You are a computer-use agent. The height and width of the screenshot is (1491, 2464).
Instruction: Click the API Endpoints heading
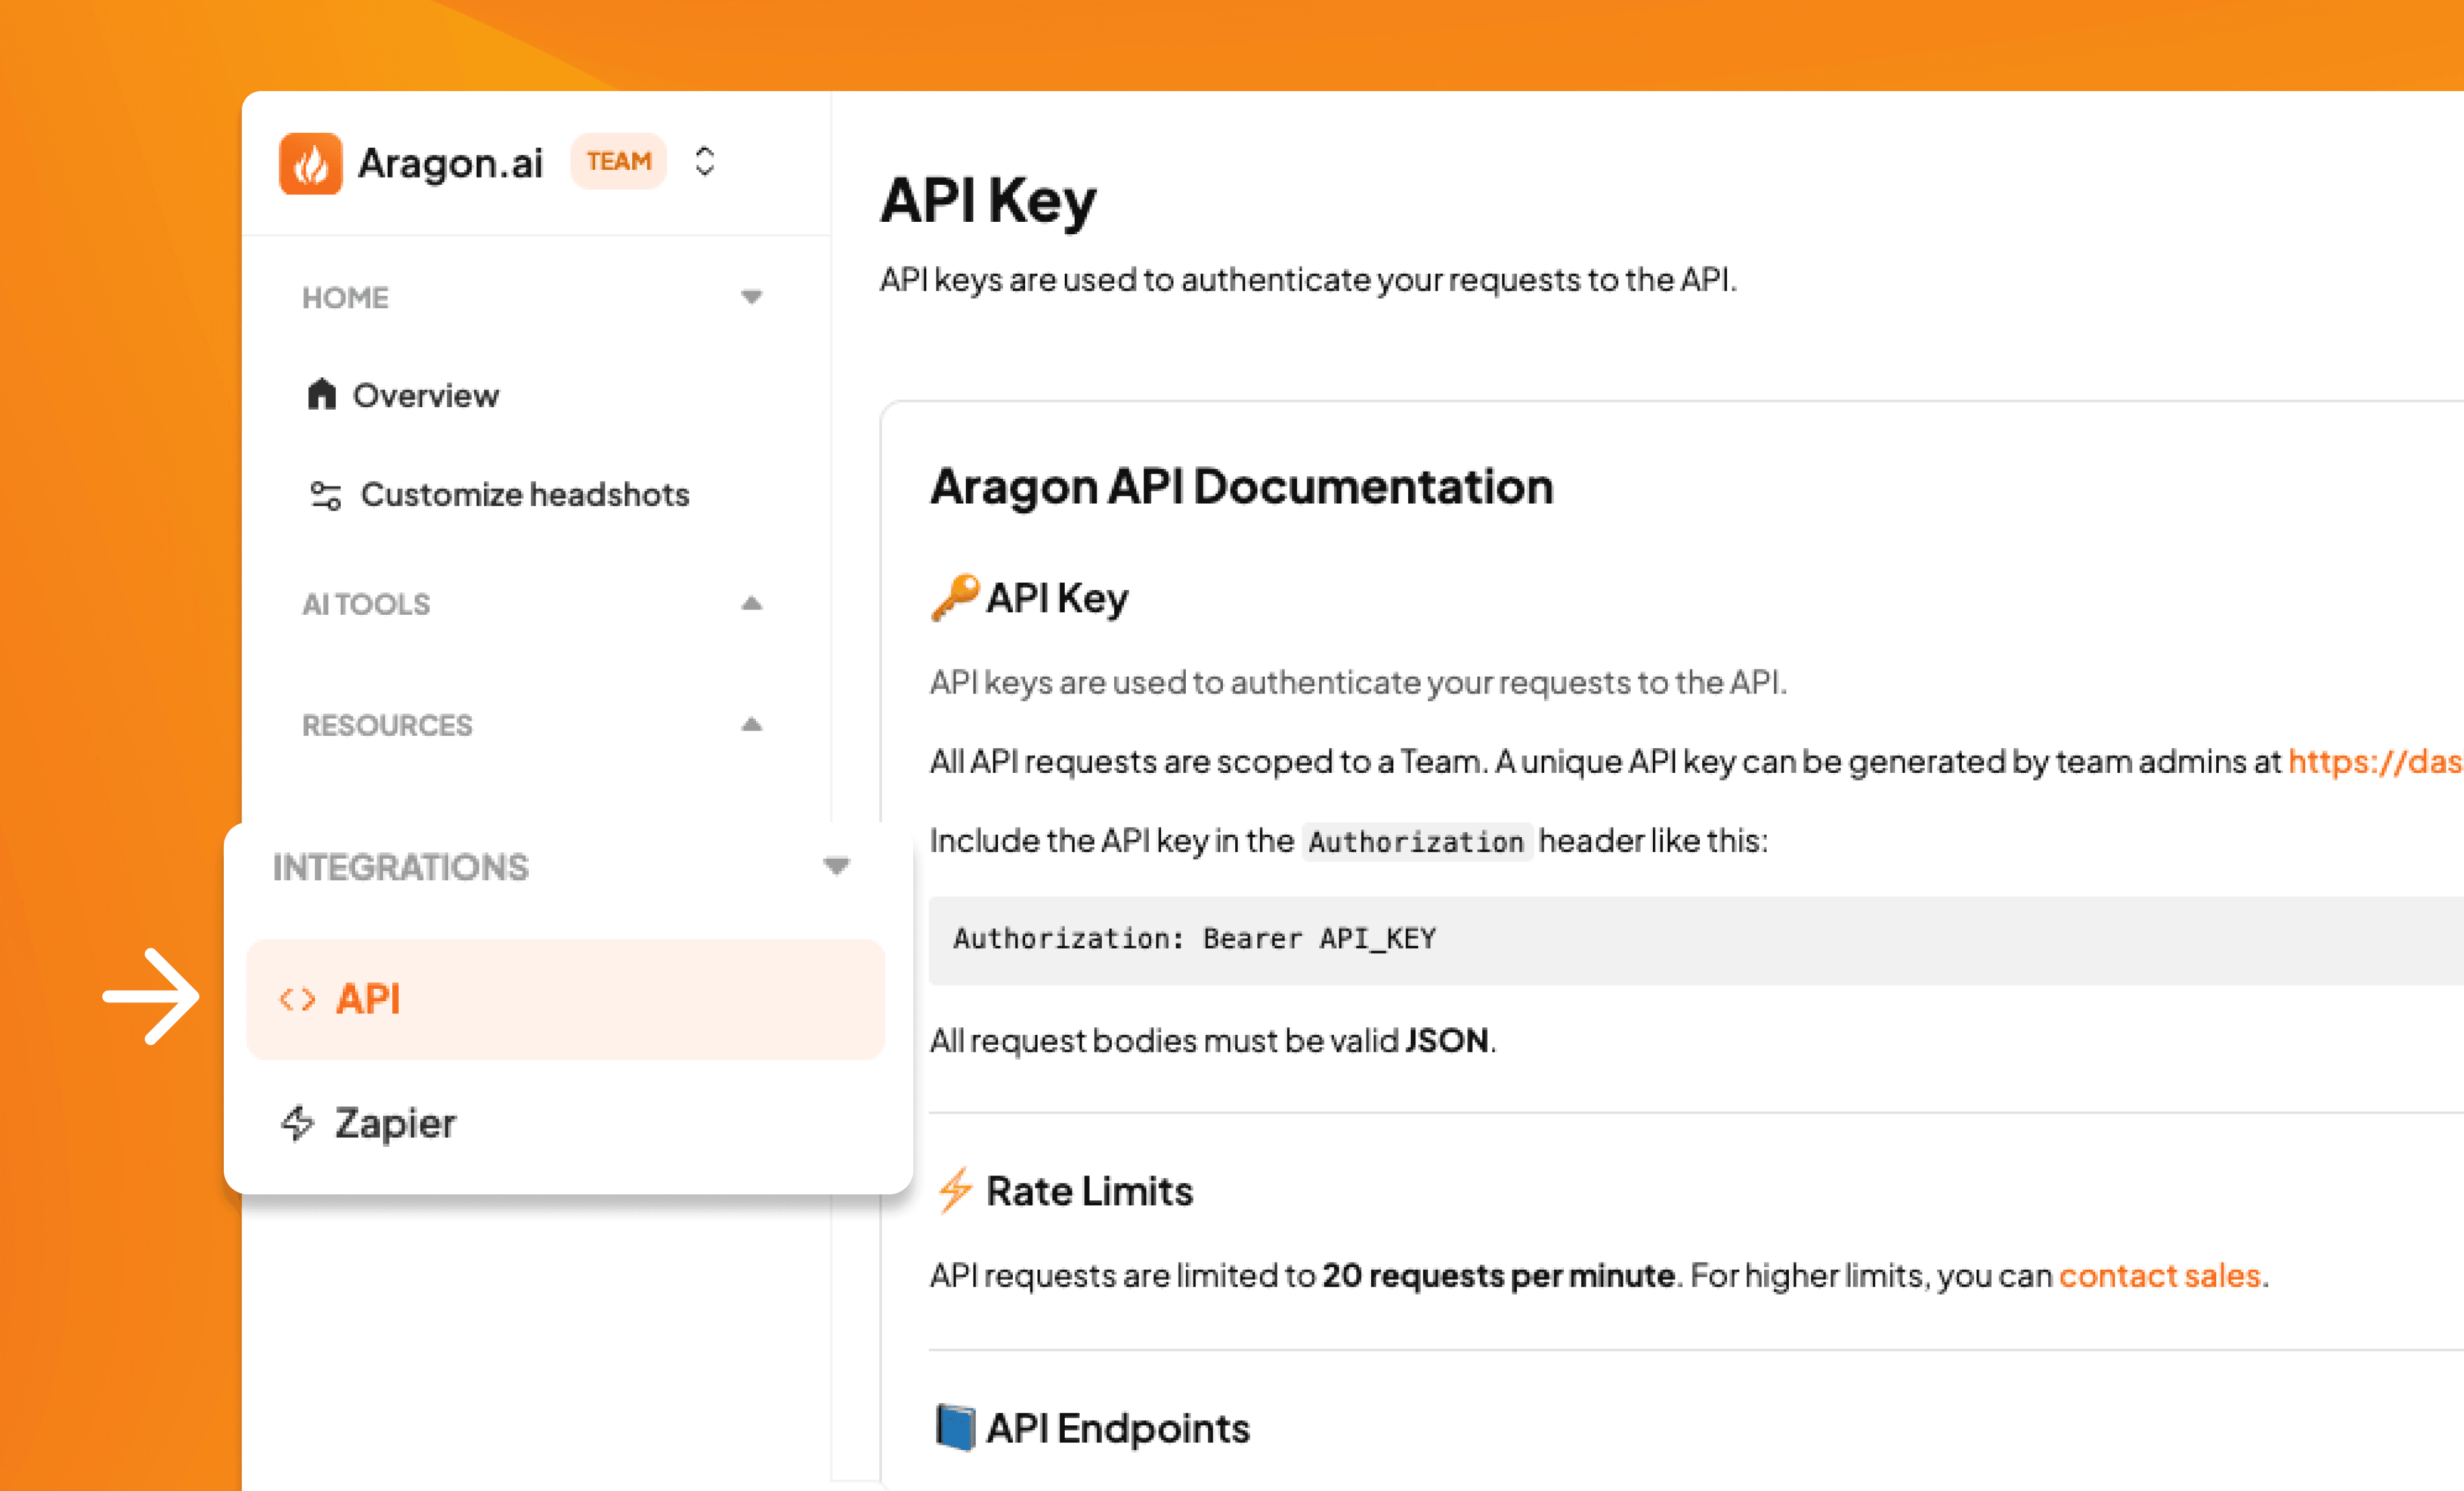click(x=1118, y=1429)
